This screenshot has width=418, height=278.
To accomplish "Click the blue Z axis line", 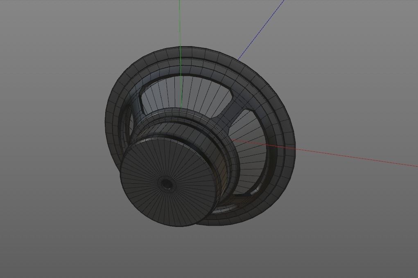I will coord(261,30).
